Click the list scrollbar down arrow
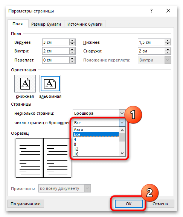This screenshot has height=217, width=183. tap(122, 153)
